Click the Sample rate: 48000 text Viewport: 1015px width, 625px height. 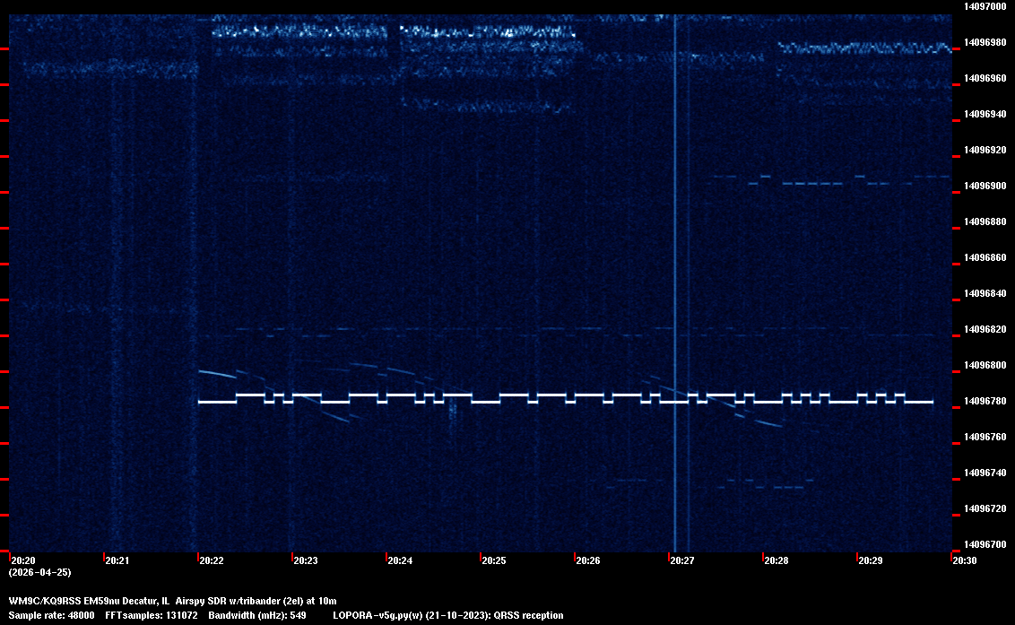(52, 615)
